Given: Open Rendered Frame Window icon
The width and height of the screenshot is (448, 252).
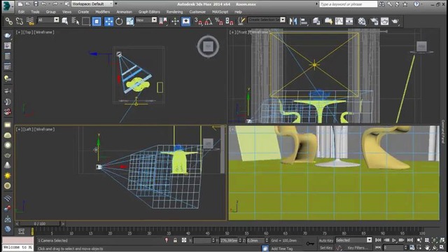Looking at the screenshot, I should (x=384, y=21).
